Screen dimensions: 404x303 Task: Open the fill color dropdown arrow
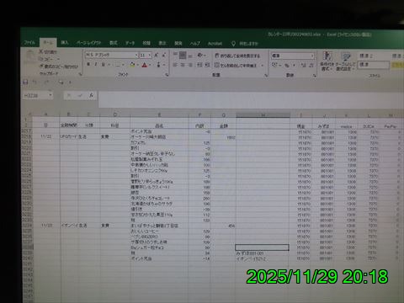tap(137, 65)
